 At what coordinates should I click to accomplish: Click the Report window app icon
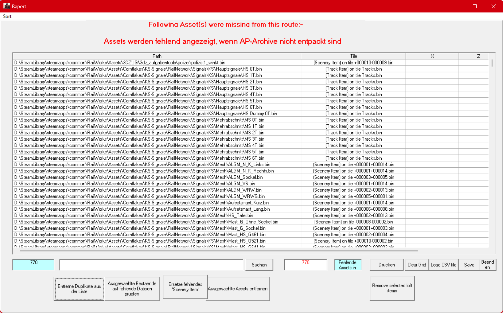coord(7,6)
